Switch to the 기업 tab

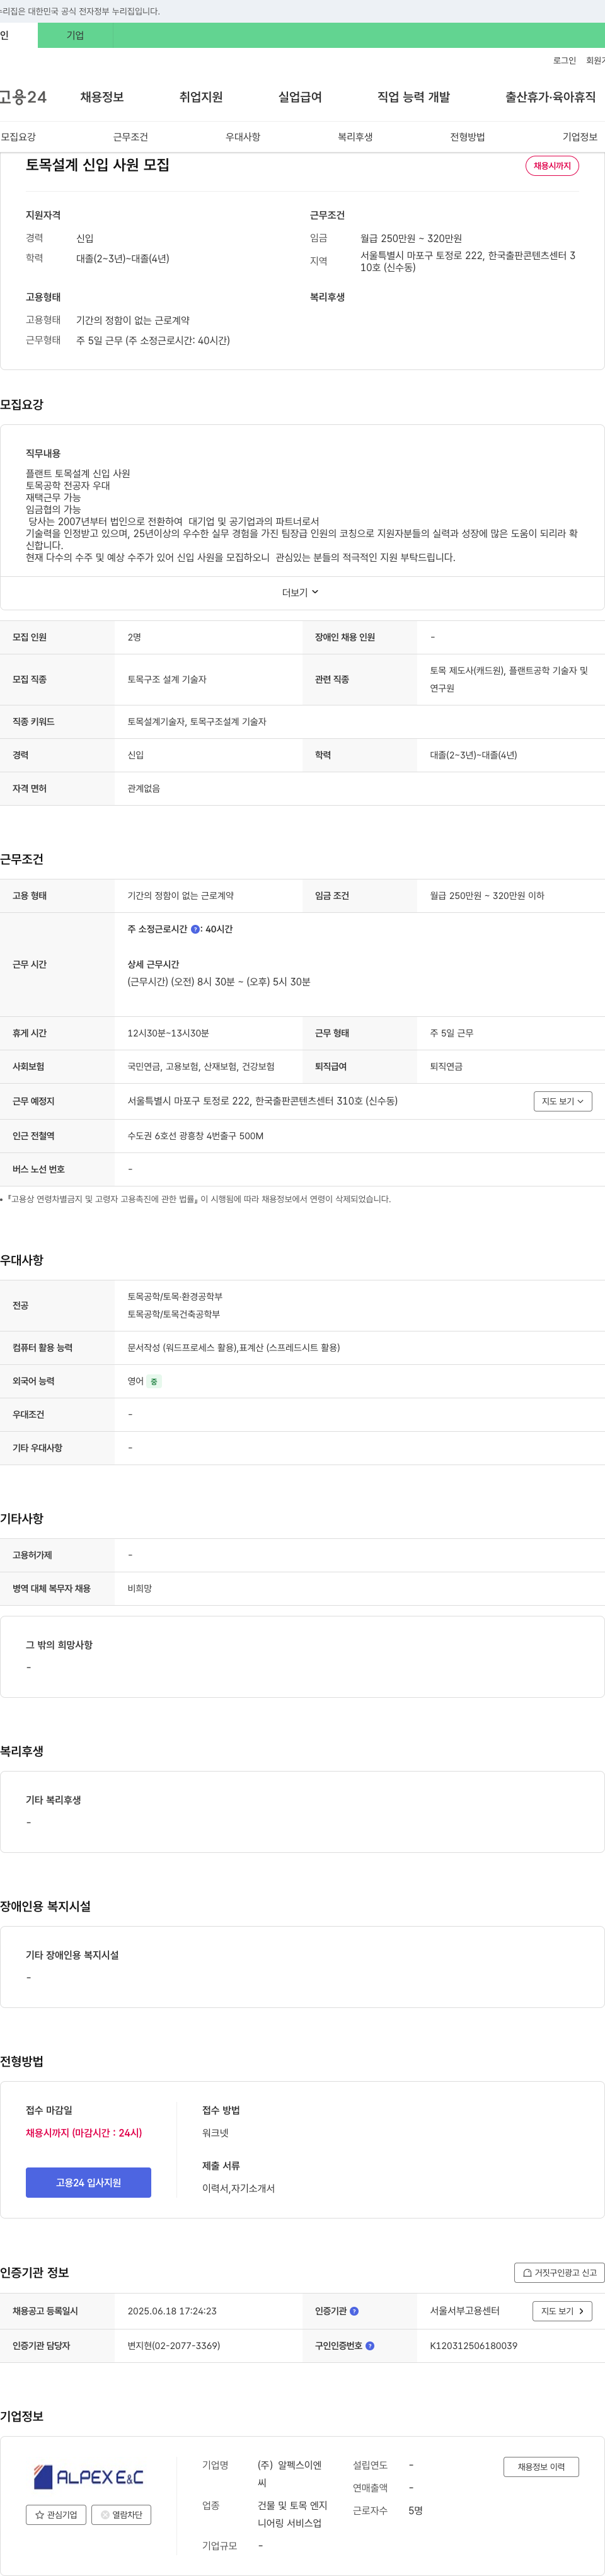tap(75, 35)
